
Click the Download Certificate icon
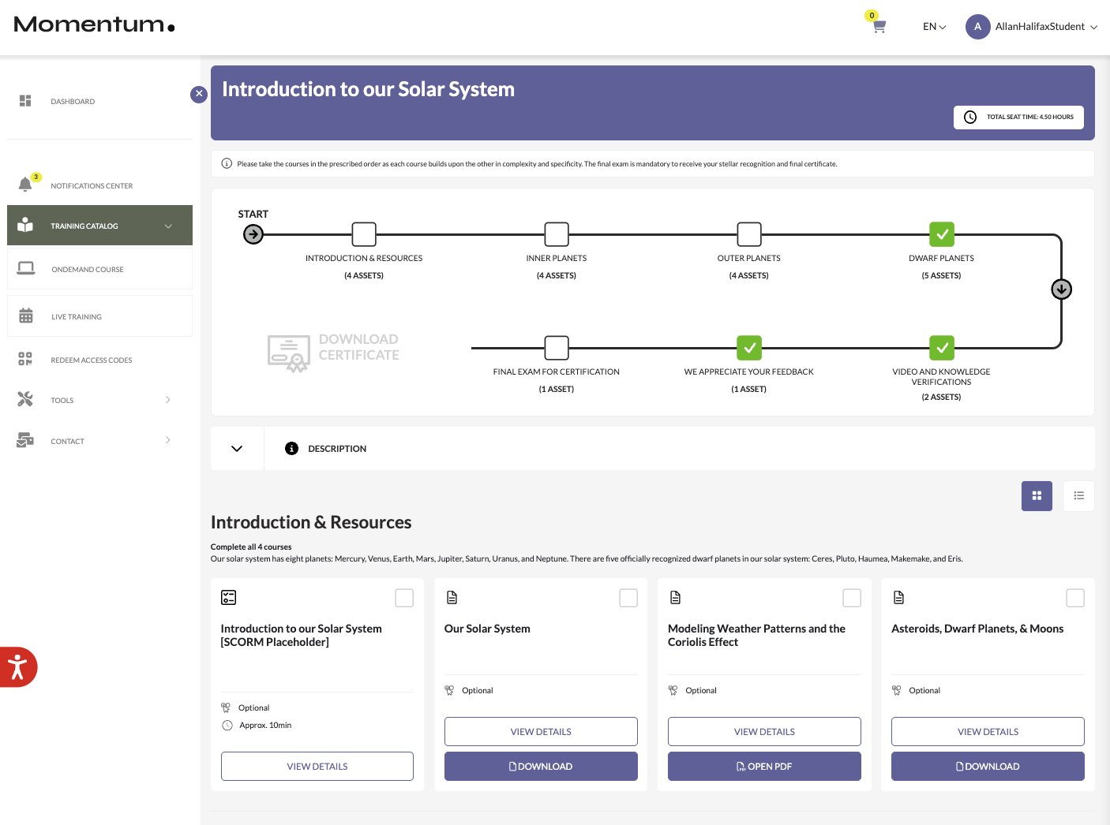288,353
